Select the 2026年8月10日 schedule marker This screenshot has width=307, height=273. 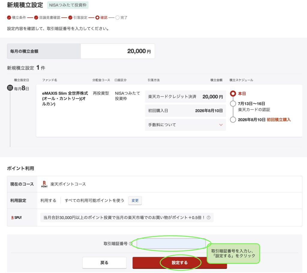pyautogui.click(x=233, y=119)
